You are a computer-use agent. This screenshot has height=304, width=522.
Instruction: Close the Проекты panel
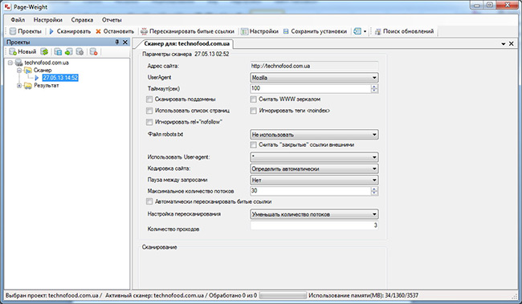tap(124, 42)
